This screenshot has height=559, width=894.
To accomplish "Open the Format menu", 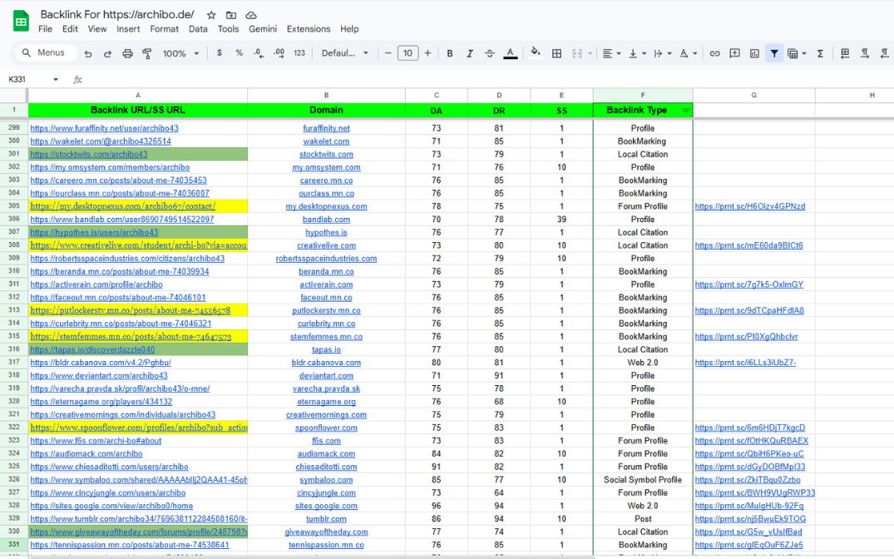I will [x=164, y=29].
